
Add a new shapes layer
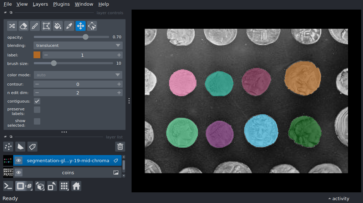(x=20, y=147)
